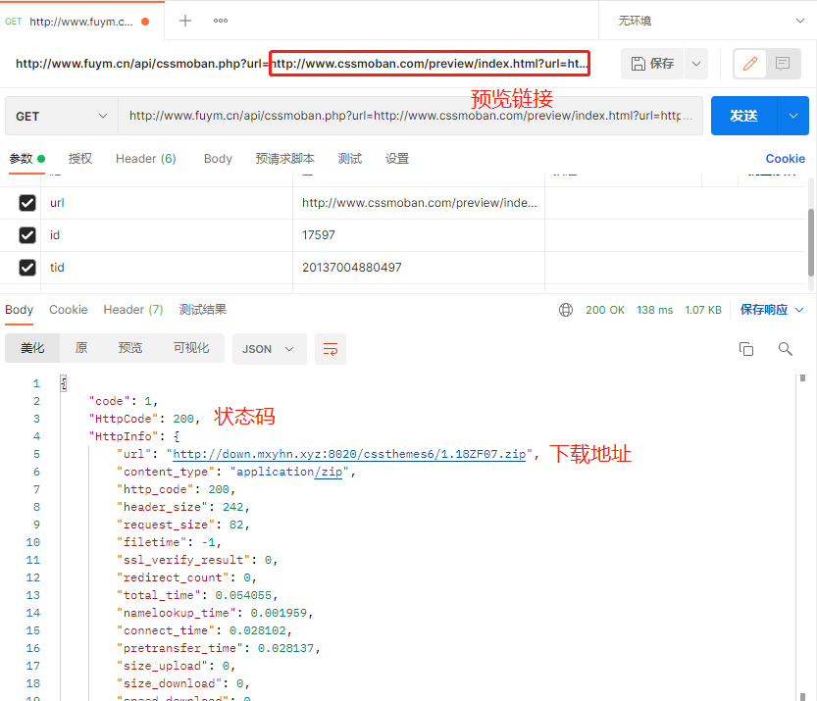The width and height of the screenshot is (817, 701).
Task: Open a new request tab with plus icon
Action: (x=185, y=21)
